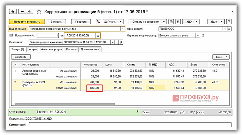Click the forward arrow navigation icon
Image resolution: width=242 pixels, height=135 pixels.
(x=29, y=12)
